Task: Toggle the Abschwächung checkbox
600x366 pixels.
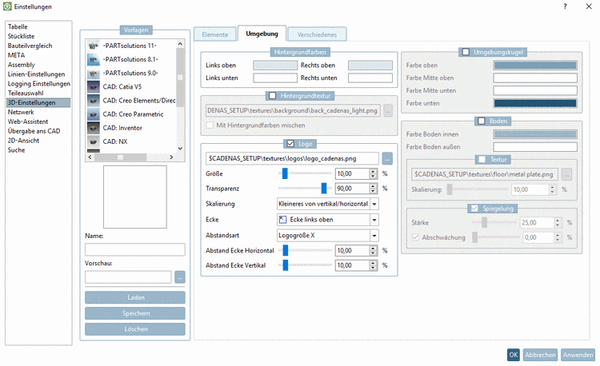Action: (415, 237)
